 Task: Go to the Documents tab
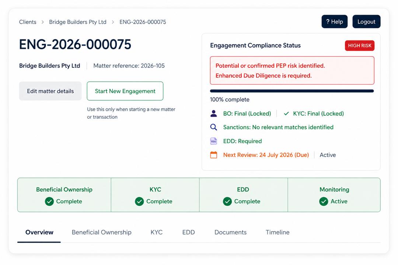[x=230, y=232]
